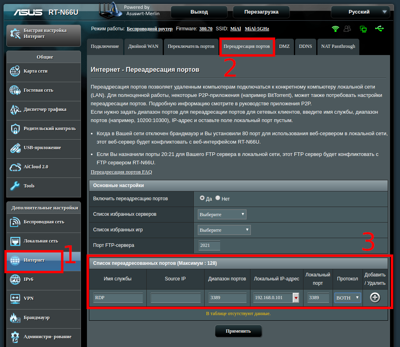Open the Переадресация портов FAQ link
The height and width of the screenshot is (347, 400).
[121, 172]
